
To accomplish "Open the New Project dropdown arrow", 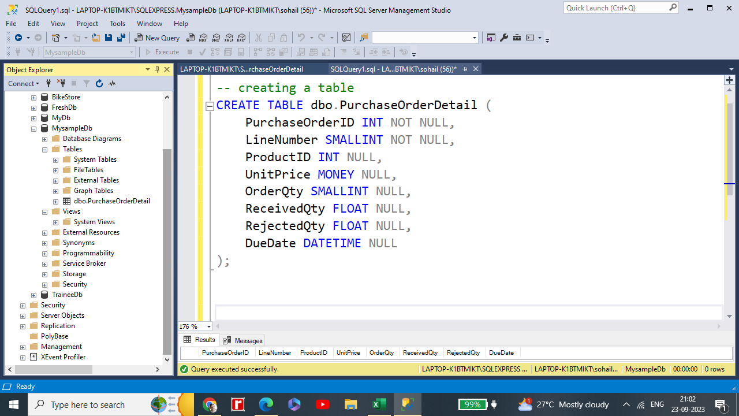I will click(x=66, y=38).
